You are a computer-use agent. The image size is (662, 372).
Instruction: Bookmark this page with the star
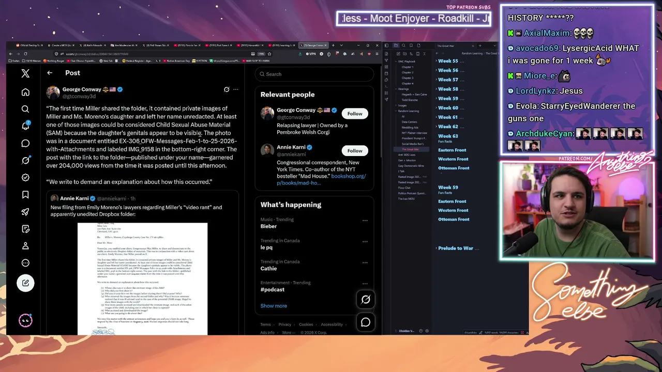[x=269, y=54]
